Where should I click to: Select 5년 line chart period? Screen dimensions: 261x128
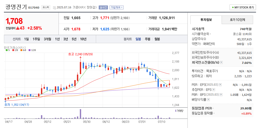click(x=74, y=39)
